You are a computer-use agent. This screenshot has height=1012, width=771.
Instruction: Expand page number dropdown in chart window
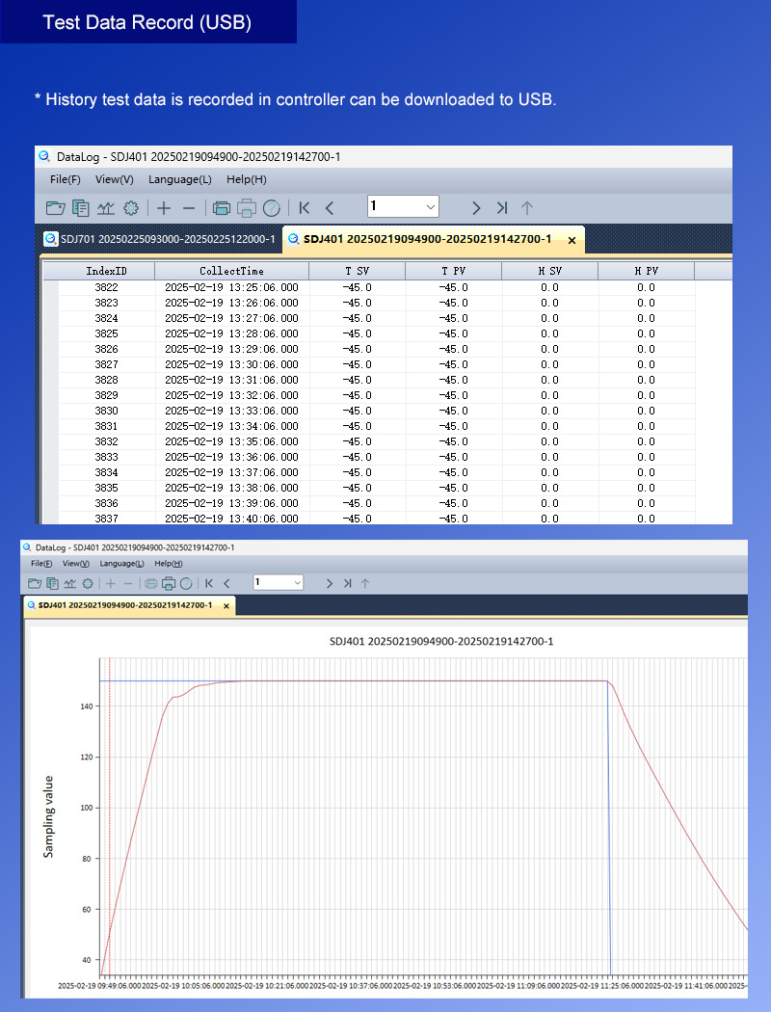click(x=297, y=583)
